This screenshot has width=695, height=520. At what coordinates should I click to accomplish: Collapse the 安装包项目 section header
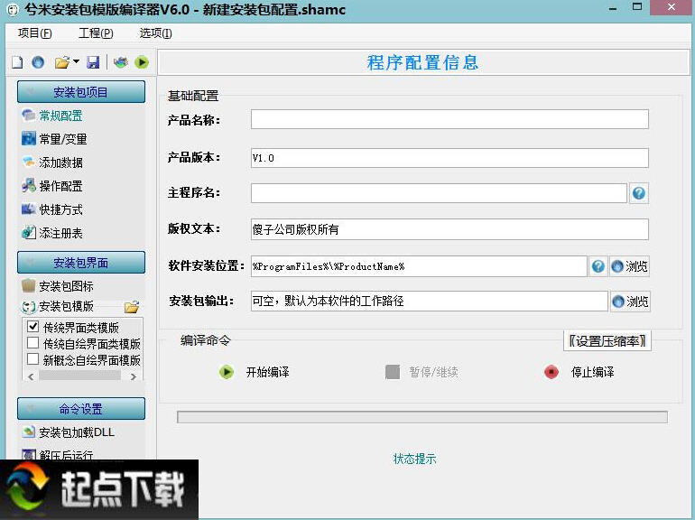pyautogui.click(x=81, y=92)
